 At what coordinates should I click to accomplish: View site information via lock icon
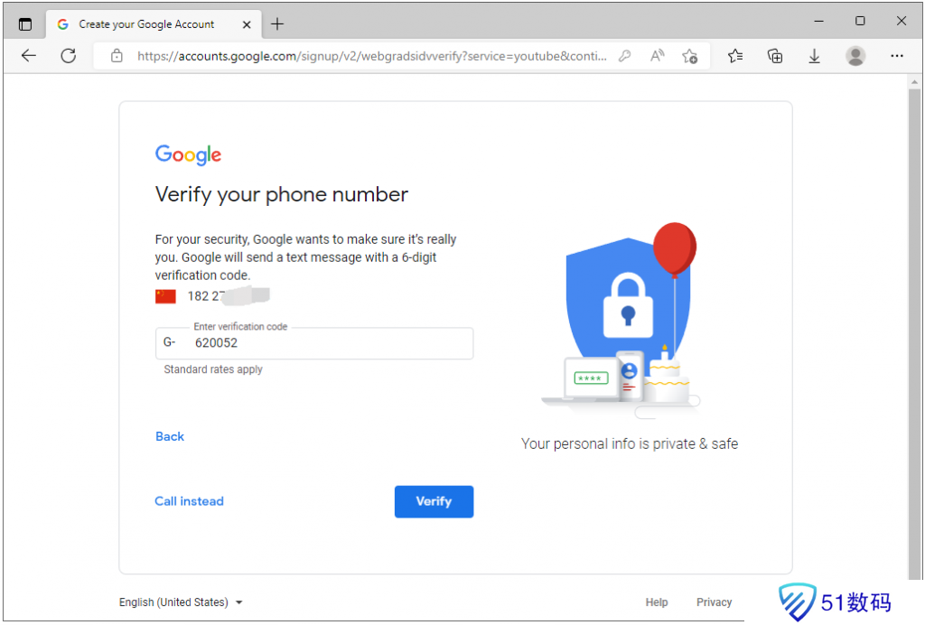point(117,56)
